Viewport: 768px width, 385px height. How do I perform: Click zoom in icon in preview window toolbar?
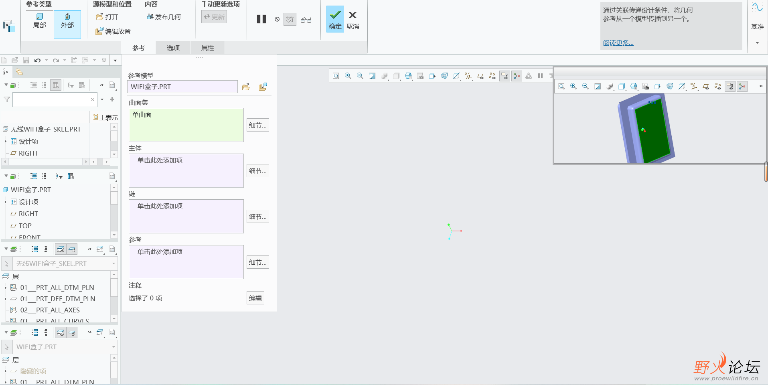pyautogui.click(x=573, y=86)
